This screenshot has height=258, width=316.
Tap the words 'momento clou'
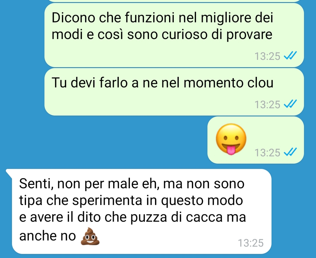coord(228,83)
